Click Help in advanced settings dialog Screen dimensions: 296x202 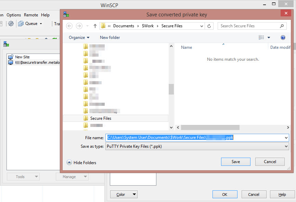click(x=282, y=194)
